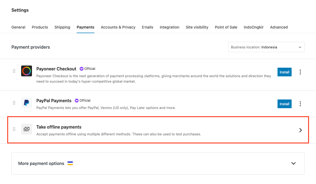Open the Business location dropdown
Image resolution: width=316 pixels, height=184 pixels.
(x=266, y=47)
